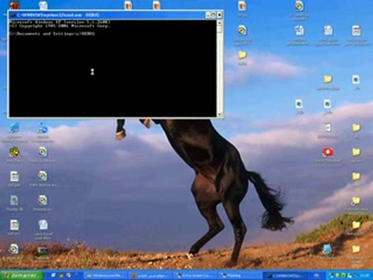Screen dimensions: 373x280
Task: Select the first Quick Launch icon beside Start
Action: point(53,275)
